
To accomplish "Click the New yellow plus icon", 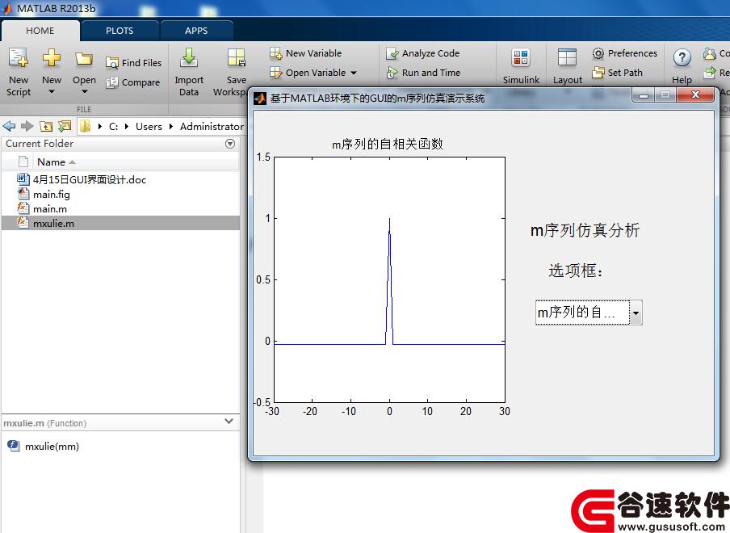I will [51, 58].
